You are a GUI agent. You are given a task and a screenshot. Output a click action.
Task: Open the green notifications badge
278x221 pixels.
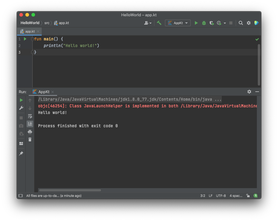pos(255,195)
